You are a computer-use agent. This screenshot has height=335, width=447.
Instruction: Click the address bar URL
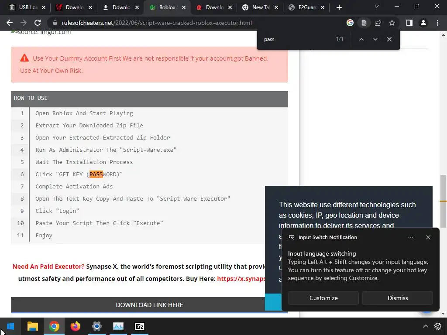[157, 23]
